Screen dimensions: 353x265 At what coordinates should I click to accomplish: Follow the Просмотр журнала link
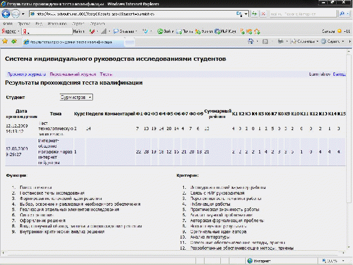(26, 75)
